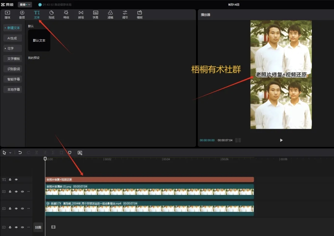Open the 贴纸 stickers panel
The height and width of the screenshot is (236, 334).
pos(51,14)
